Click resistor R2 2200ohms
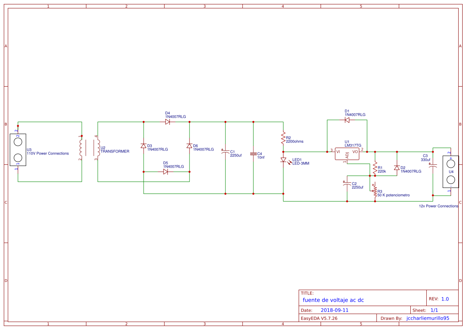The image size is (467, 330). (283, 138)
